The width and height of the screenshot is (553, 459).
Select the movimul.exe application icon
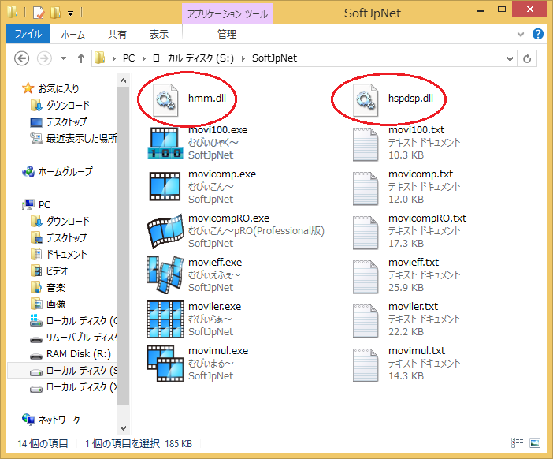[165, 364]
